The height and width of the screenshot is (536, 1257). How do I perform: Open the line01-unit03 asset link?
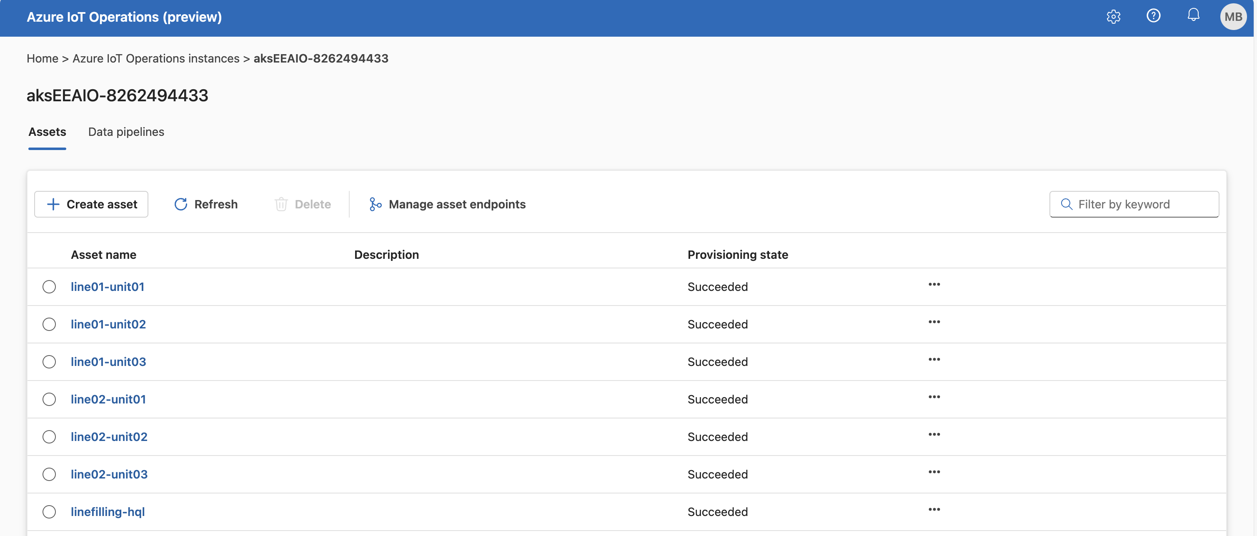pos(108,362)
